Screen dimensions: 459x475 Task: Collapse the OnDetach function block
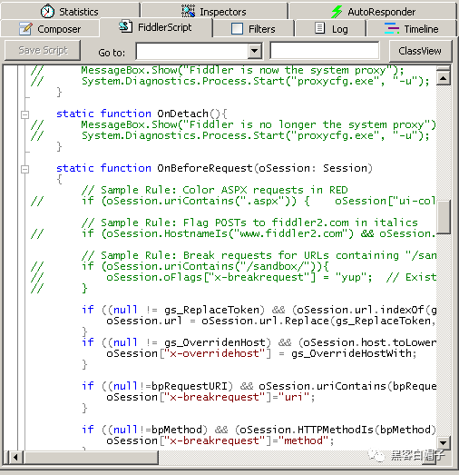[x=25, y=114]
